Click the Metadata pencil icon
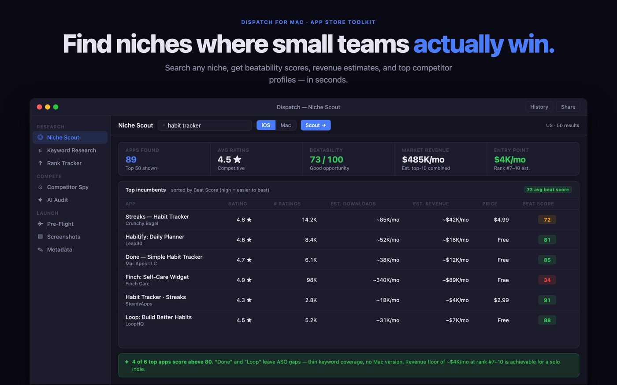Viewport: 617px width, 385px height. click(x=40, y=249)
